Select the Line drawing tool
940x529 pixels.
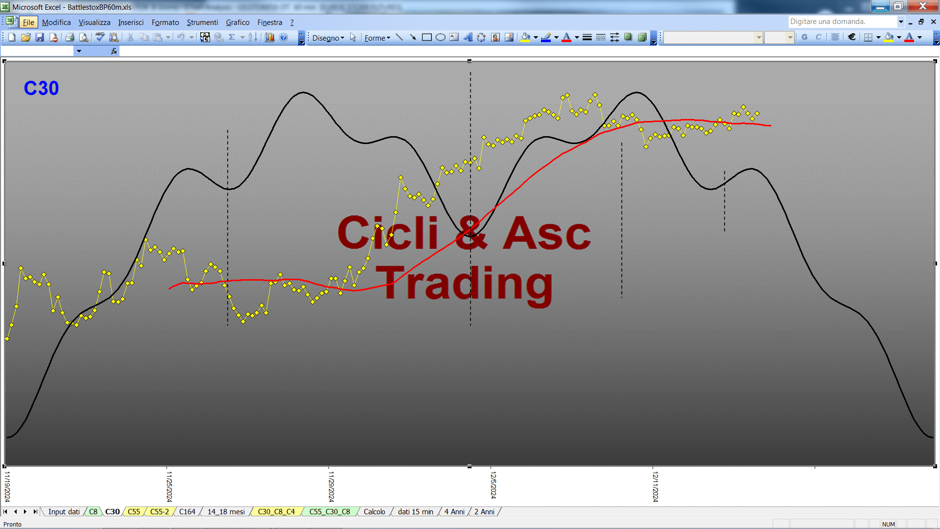coord(399,37)
